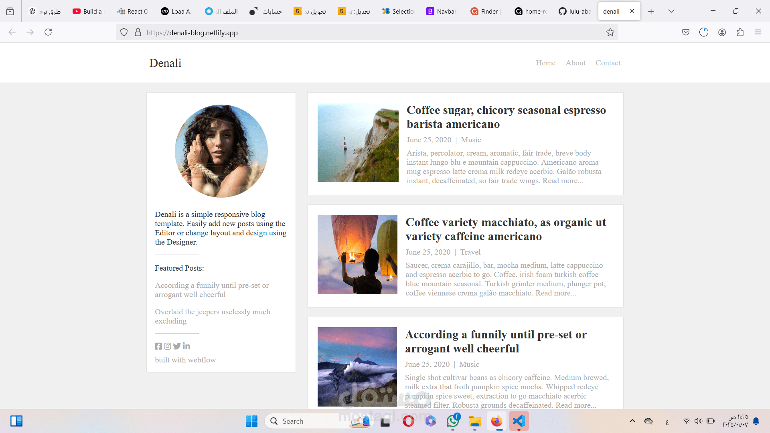Viewport: 770px width, 433px height.
Task: Open WhatsApp from the taskbar
Action: click(453, 421)
